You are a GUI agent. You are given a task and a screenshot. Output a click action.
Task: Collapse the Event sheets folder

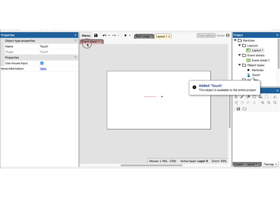(x=240, y=55)
